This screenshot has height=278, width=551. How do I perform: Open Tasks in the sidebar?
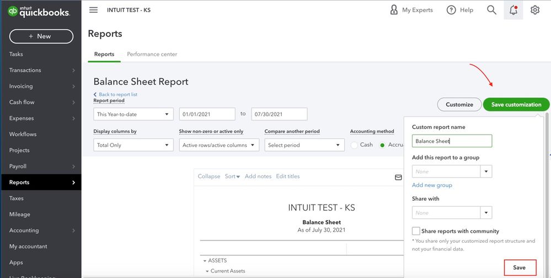coord(16,54)
